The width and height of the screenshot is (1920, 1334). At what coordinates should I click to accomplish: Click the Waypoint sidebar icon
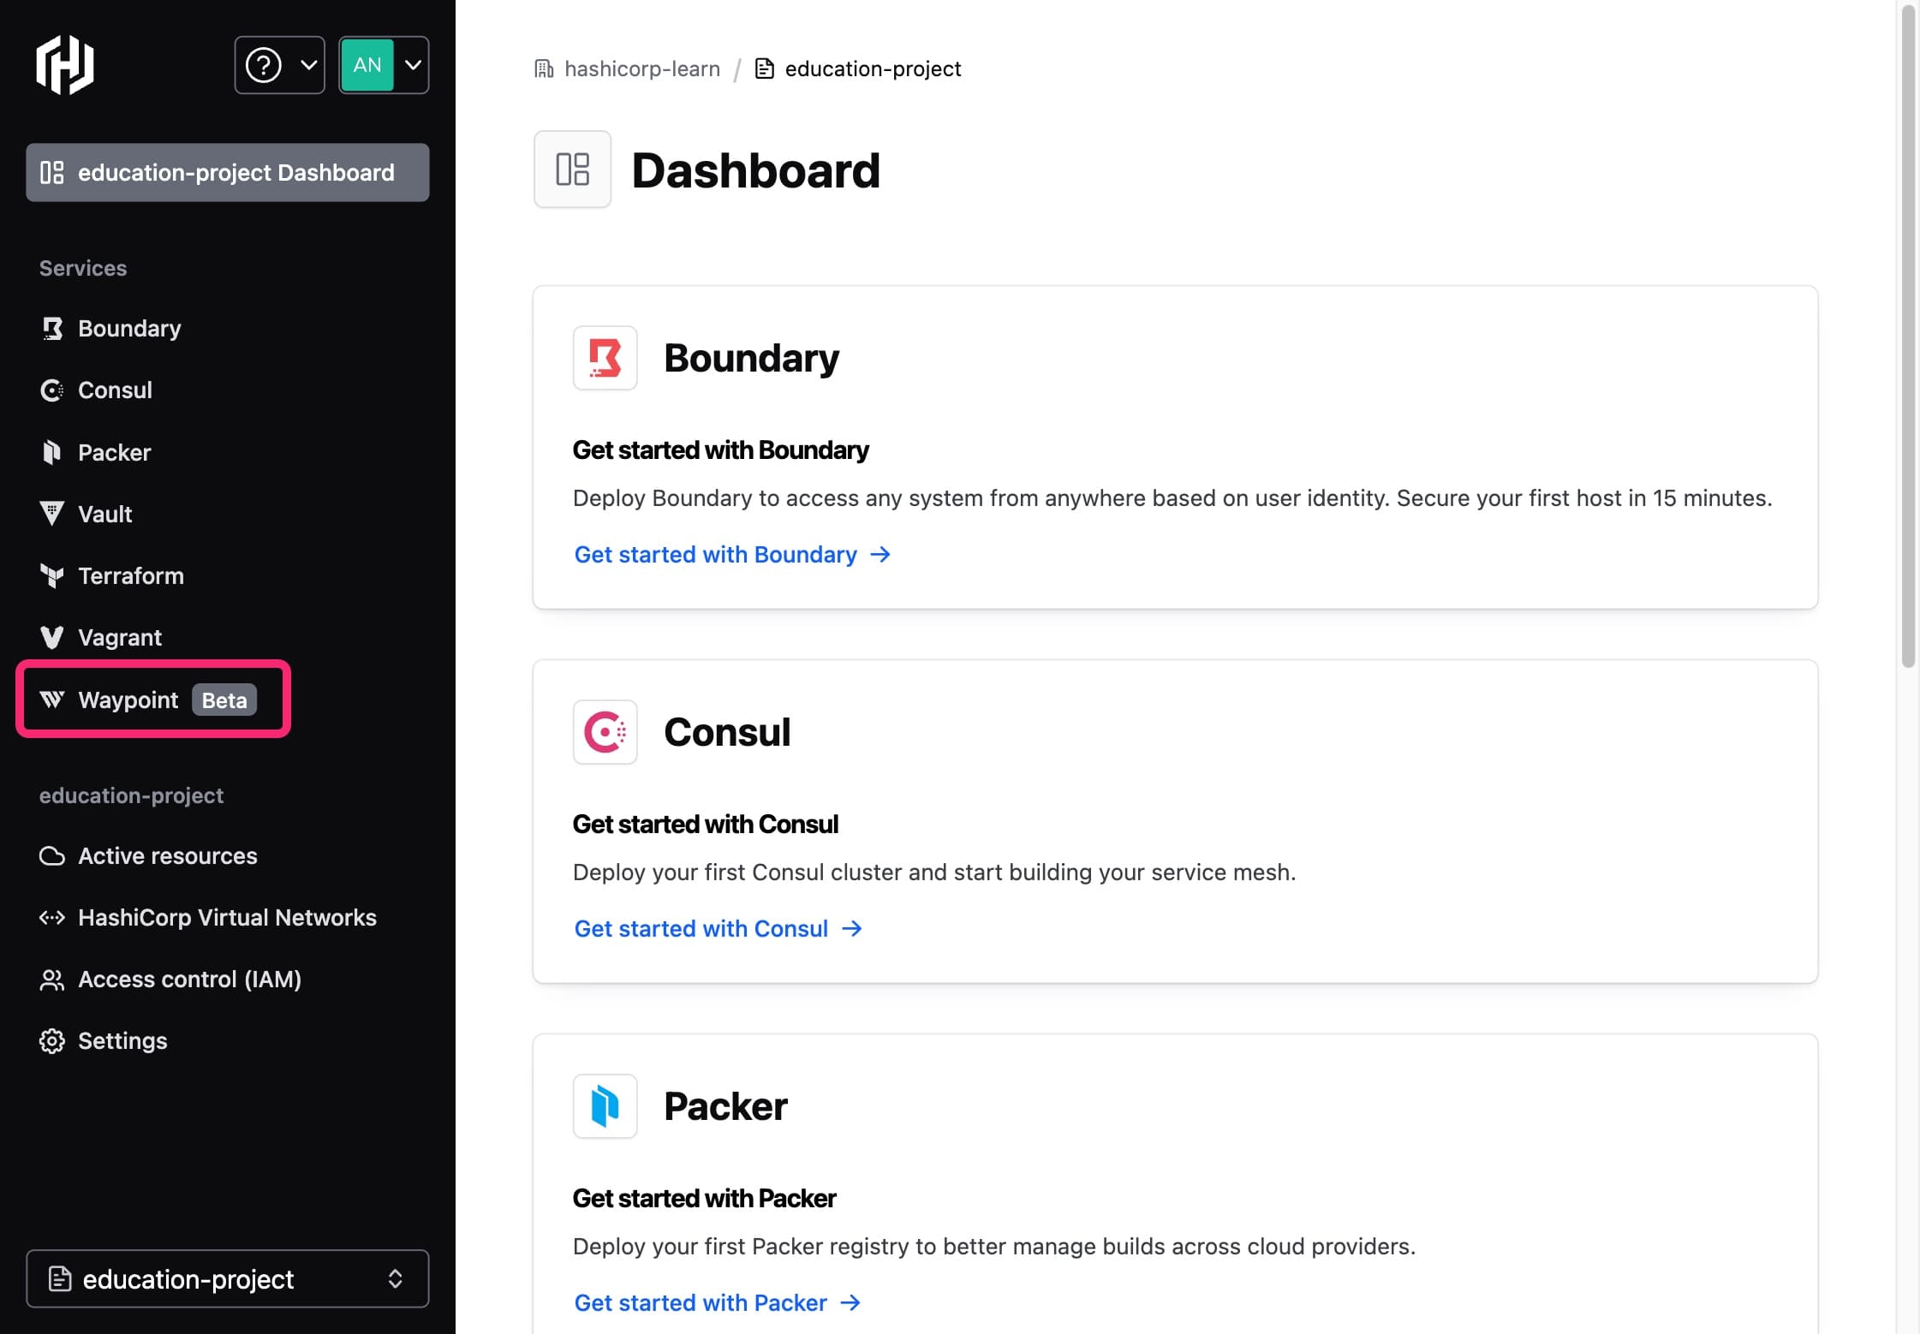click(x=52, y=700)
